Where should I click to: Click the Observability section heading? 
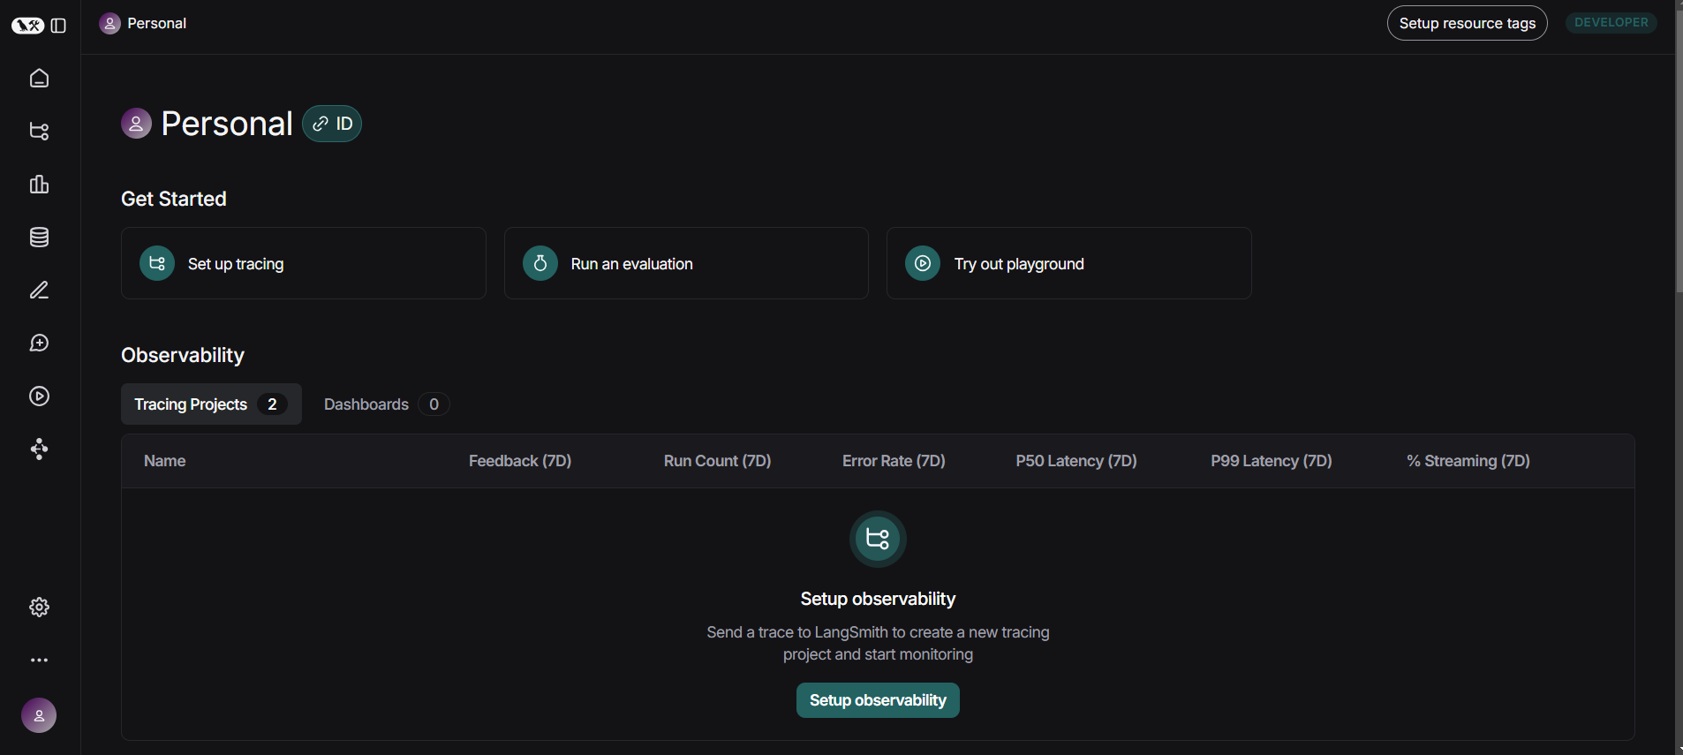[x=183, y=355]
